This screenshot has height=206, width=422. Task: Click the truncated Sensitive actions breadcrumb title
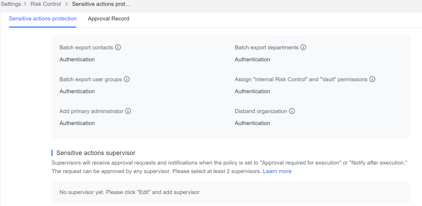tap(101, 4)
